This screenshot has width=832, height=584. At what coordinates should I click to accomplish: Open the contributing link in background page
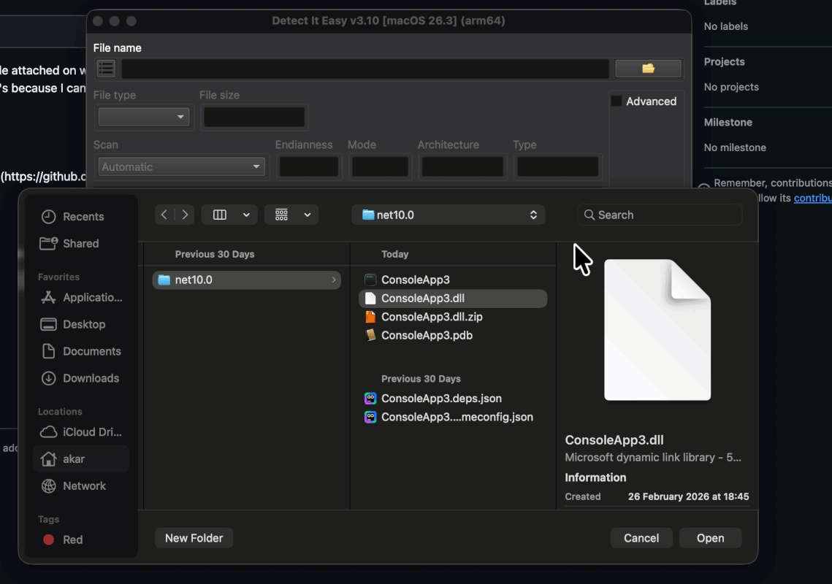pos(812,198)
